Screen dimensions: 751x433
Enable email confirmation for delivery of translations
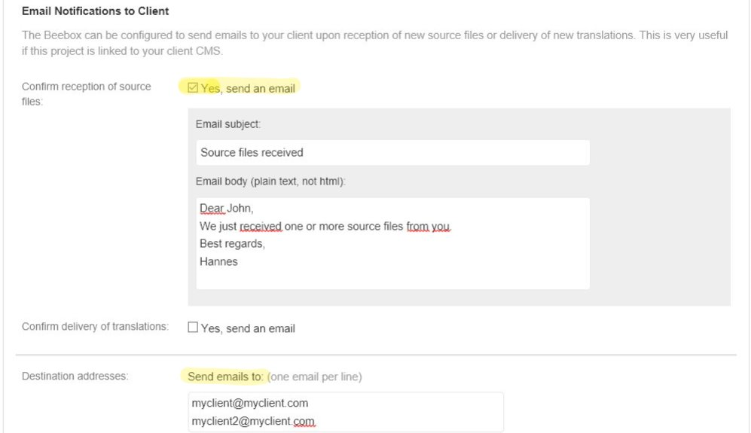click(193, 328)
